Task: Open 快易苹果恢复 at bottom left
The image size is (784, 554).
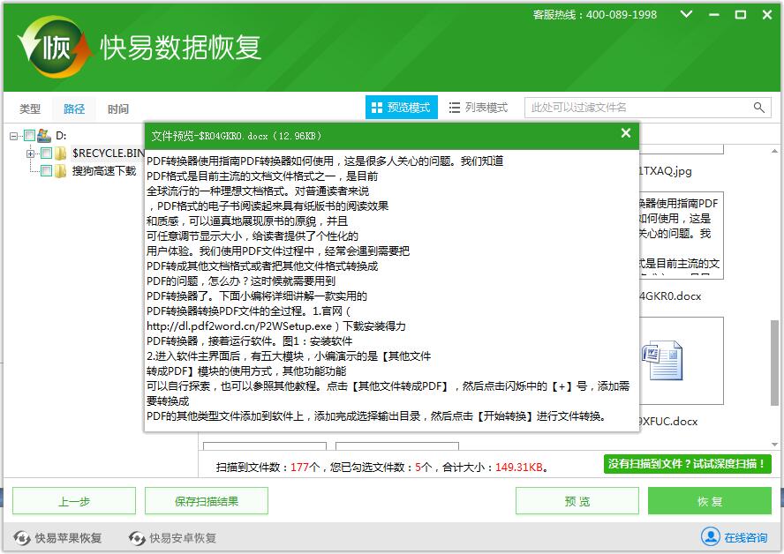Action: click(58, 537)
